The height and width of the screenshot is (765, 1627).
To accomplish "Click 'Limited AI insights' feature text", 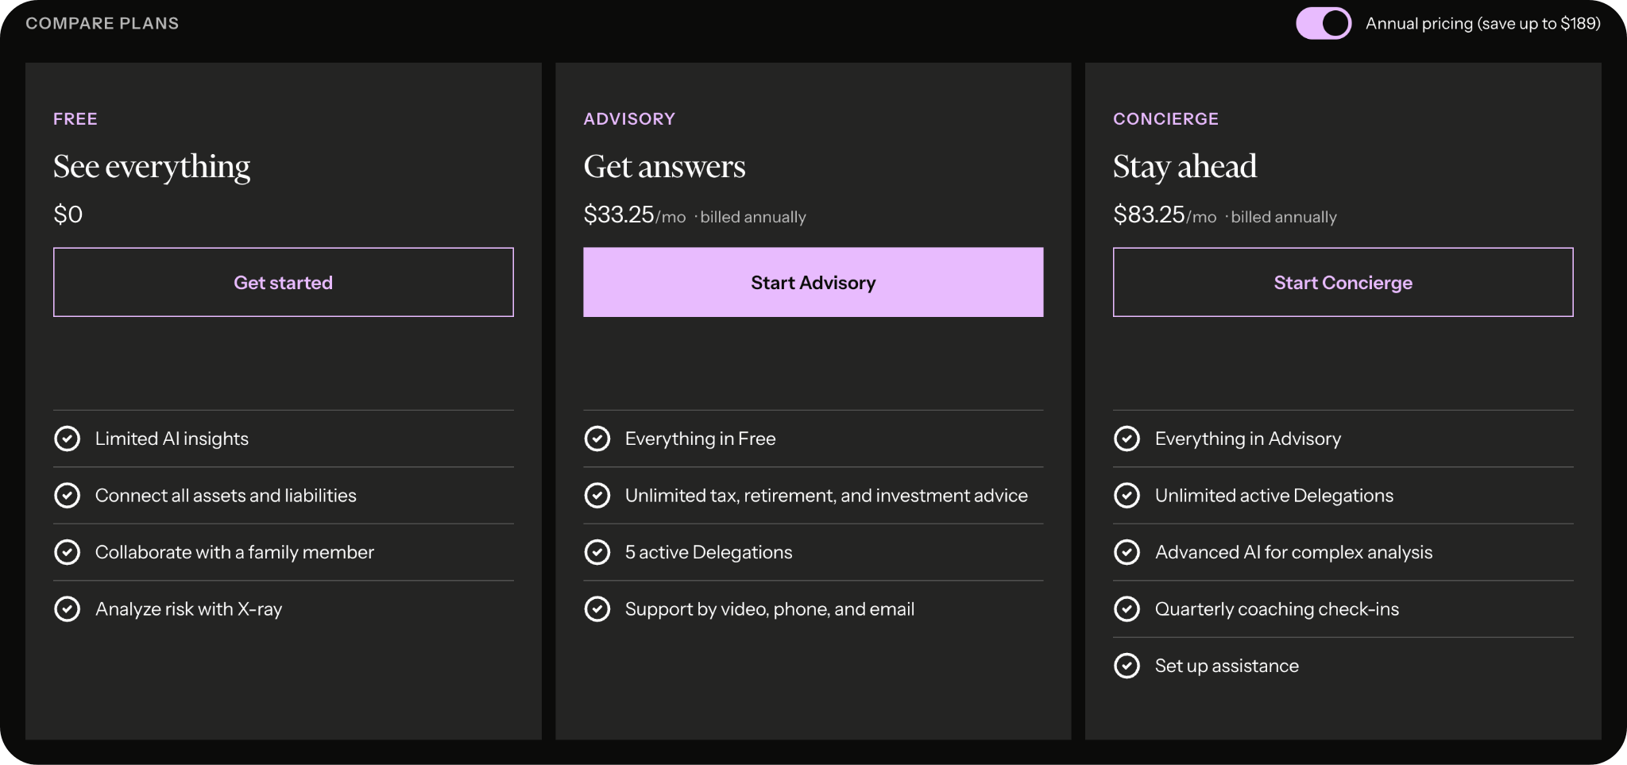I will click(x=172, y=439).
